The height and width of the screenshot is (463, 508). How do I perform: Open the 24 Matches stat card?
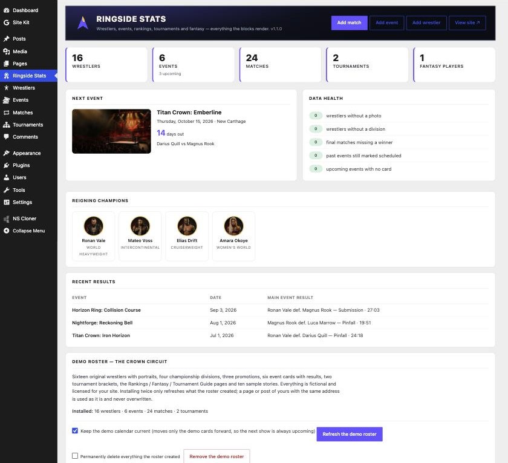(x=280, y=65)
